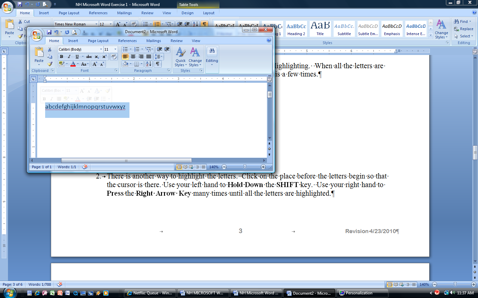478x298 pixels.
Task: Click Office button in Document2 window
Action: pos(36,35)
